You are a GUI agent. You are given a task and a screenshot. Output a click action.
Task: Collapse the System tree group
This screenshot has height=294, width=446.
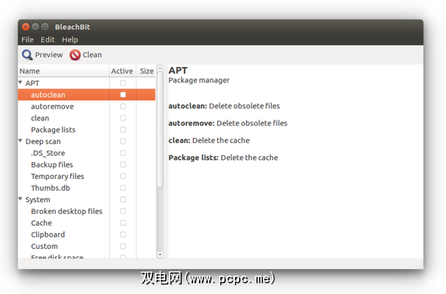coord(21,199)
